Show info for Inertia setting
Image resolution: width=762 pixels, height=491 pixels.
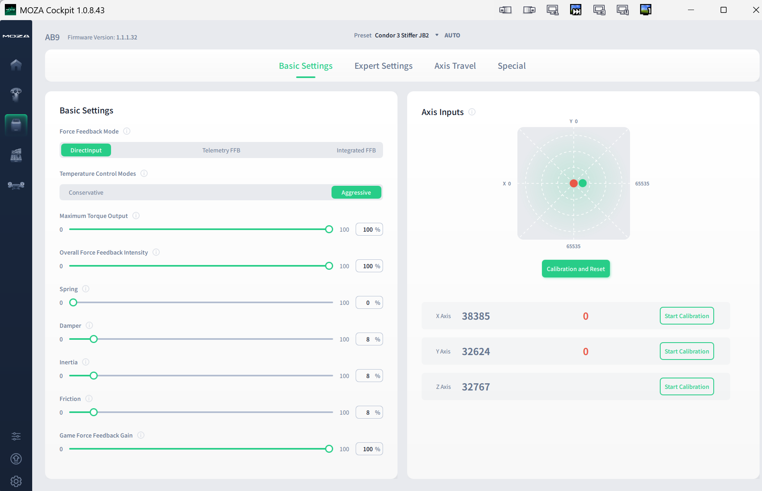[x=86, y=362]
